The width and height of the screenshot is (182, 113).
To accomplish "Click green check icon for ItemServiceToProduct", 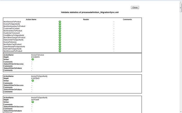I will [60, 22].
